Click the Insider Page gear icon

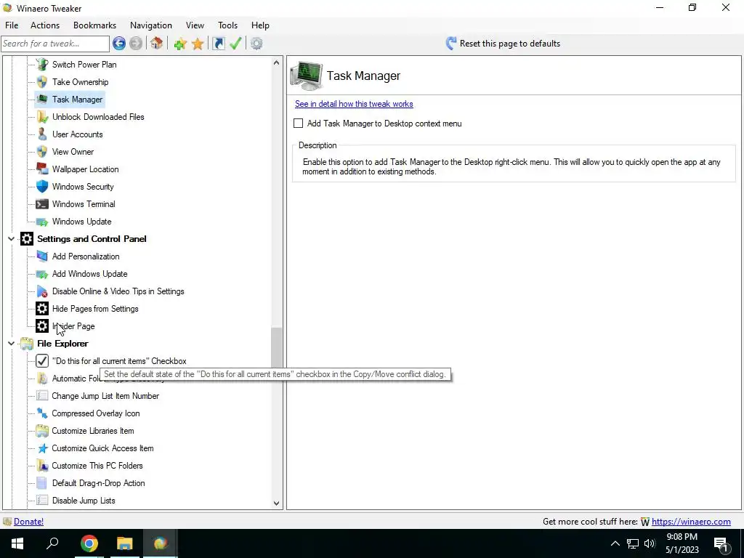coord(42,326)
